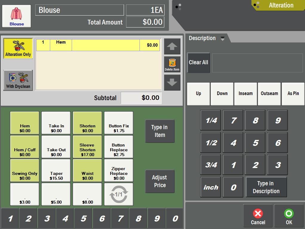Expand the Alteration tab chevron
Viewport: 305px width, 229px height.
pyautogui.click(x=256, y=5)
